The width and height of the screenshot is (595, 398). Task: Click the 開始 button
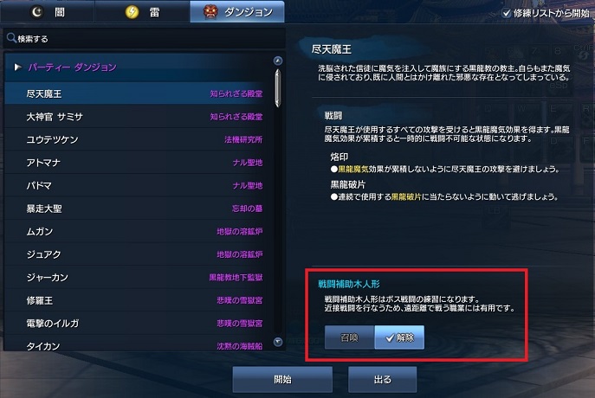click(282, 380)
